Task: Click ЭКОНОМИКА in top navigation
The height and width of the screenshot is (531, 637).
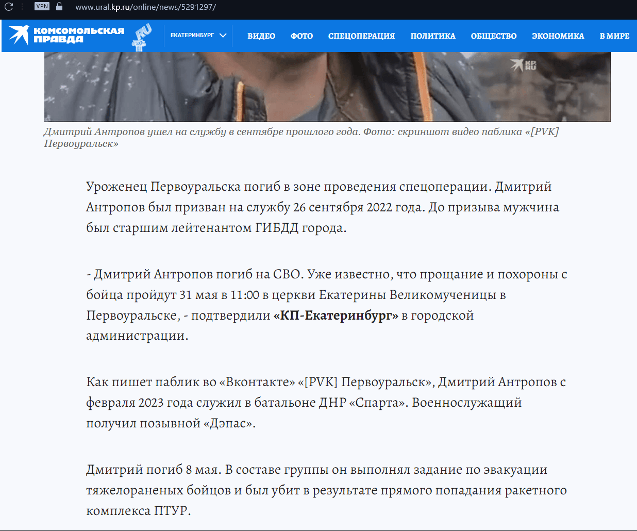Action: [558, 36]
